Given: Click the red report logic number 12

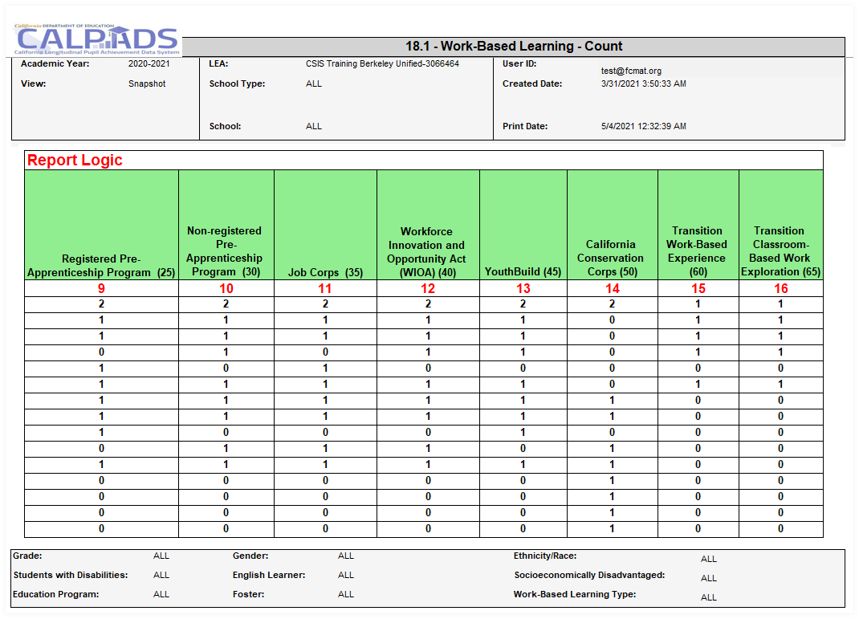Looking at the screenshot, I should coord(427,289).
